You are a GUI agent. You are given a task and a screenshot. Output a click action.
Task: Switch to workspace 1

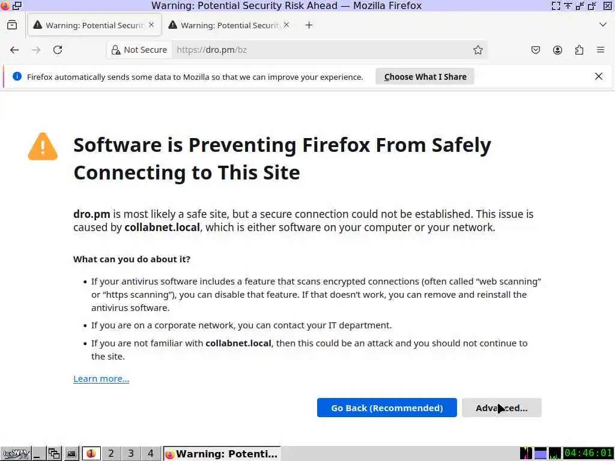[91, 454]
